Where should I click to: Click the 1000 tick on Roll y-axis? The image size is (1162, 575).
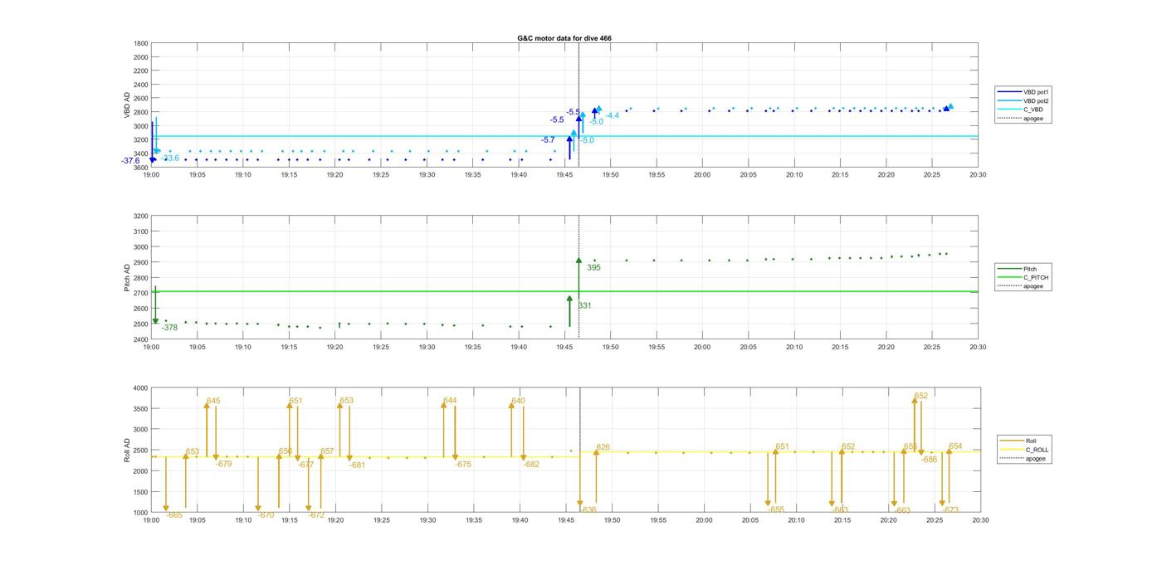pyautogui.click(x=140, y=512)
